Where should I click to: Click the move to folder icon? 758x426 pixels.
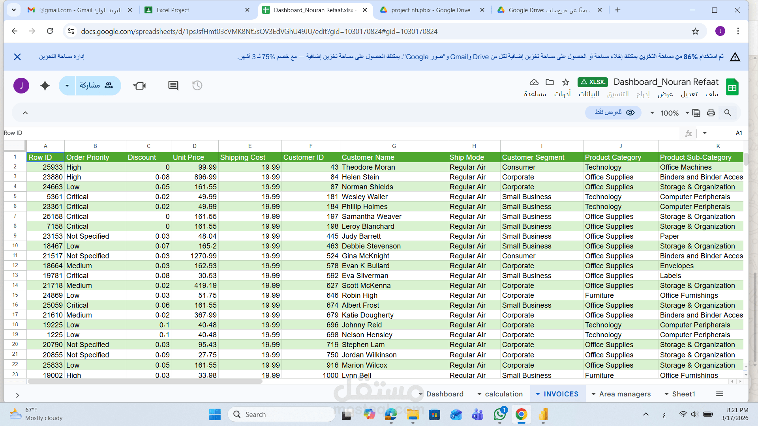[x=550, y=82]
